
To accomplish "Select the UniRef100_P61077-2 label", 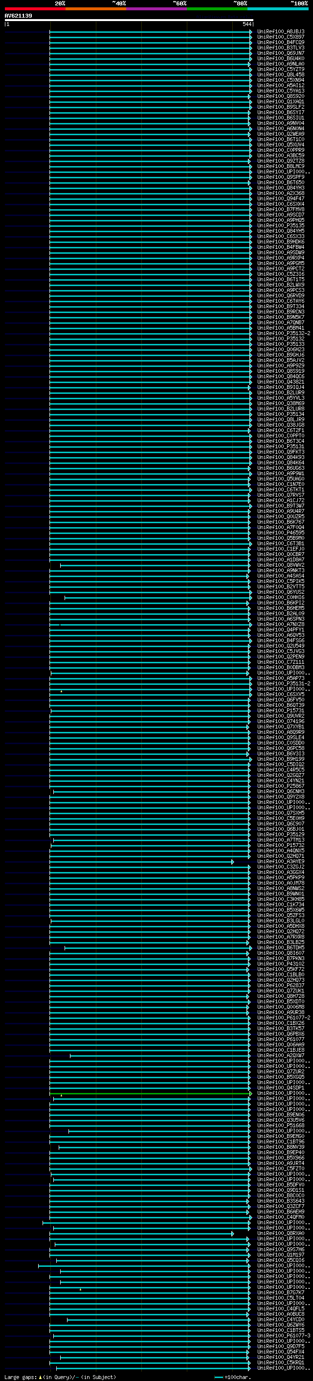I will pyautogui.click(x=284, y=1018).
